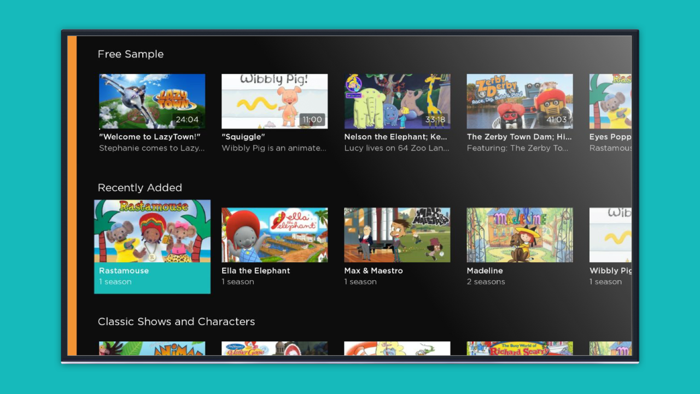This screenshot has height=394, width=700.
Task: Click the Free Sample row heading
Action: pyautogui.click(x=130, y=54)
